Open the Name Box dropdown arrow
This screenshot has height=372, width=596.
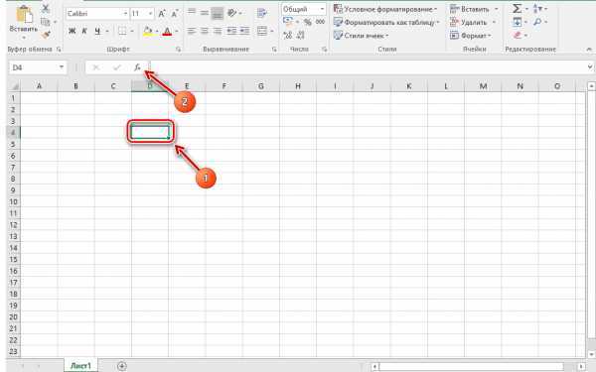[x=62, y=67]
